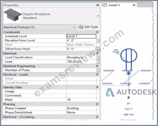Click the Number of Poles associate button
The height and width of the screenshot is (126, 158).
pos(98,70)
